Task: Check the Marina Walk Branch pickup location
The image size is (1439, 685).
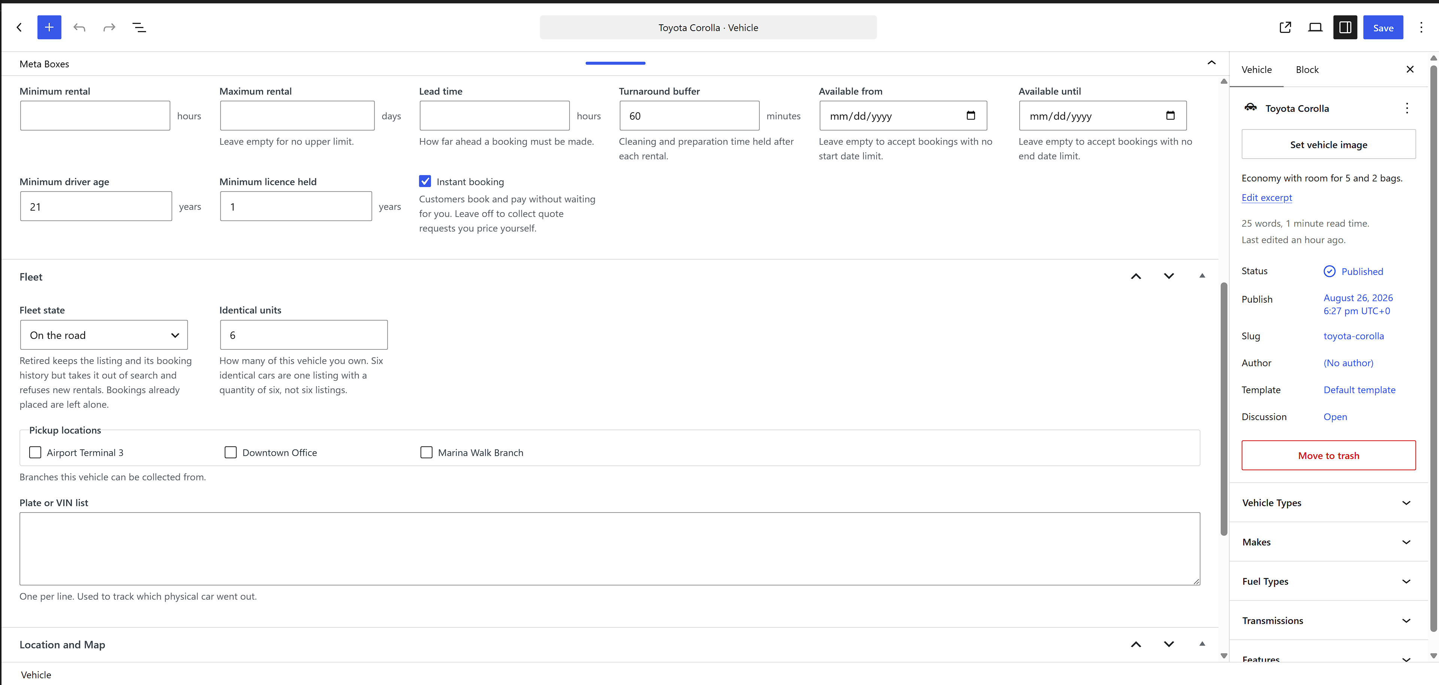Action: coord(426,452)
